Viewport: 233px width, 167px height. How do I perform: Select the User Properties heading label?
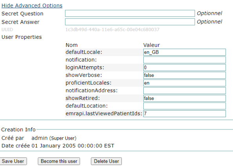pyautogui.click(x=22, y=37)
